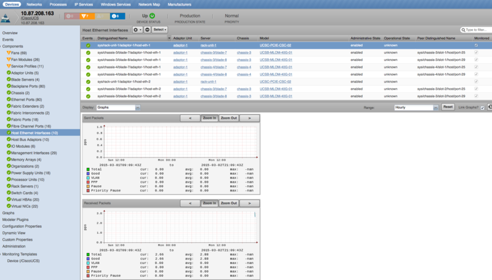This screenshot has width=492, height=280.
Task: Focus the Type to filter input
Action: point(477,30)
